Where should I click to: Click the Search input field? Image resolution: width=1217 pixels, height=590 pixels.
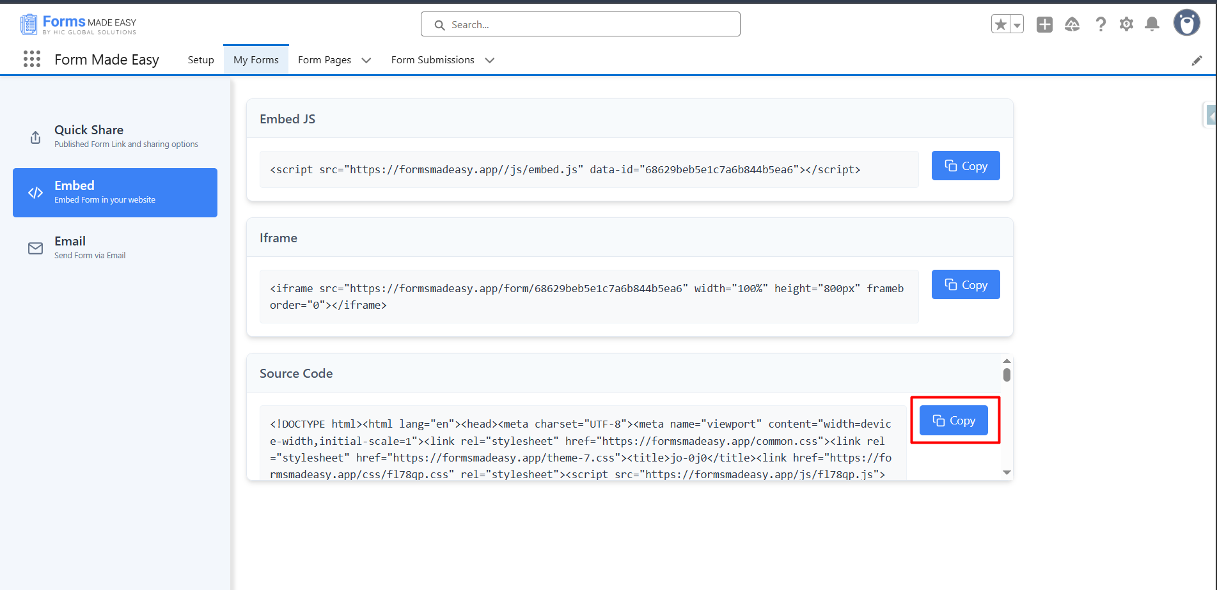click(x=581, y=24)
